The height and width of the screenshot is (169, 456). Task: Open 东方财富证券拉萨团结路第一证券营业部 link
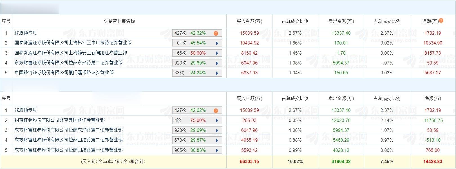(x=69, y=150)
